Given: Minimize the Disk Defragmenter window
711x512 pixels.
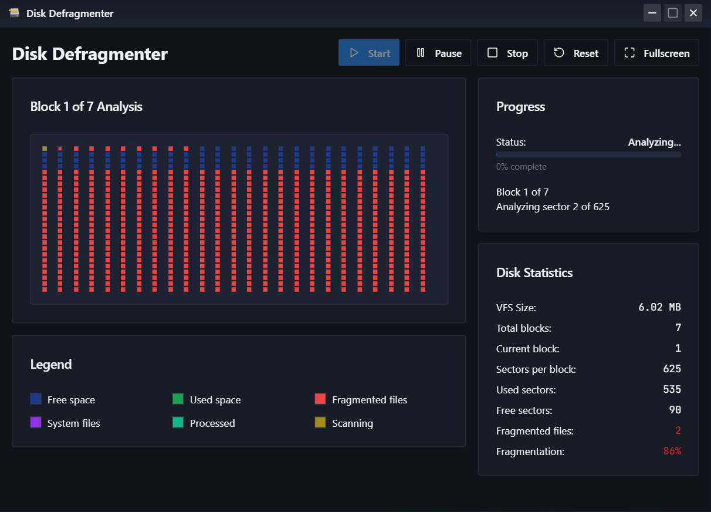Looking at the screenshot, I should click(x=652, y=13).
